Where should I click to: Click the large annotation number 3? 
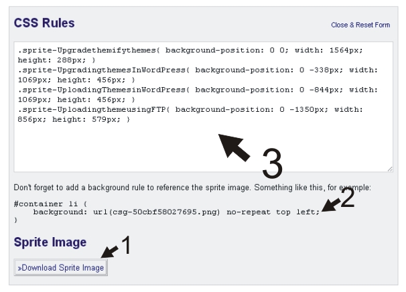(x=271, y=159)
